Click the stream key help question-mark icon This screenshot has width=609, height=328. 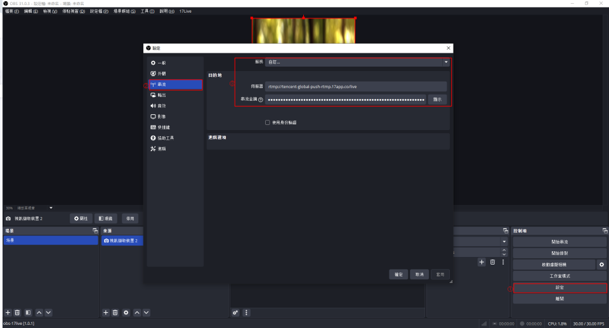click(x=260, y=100)
